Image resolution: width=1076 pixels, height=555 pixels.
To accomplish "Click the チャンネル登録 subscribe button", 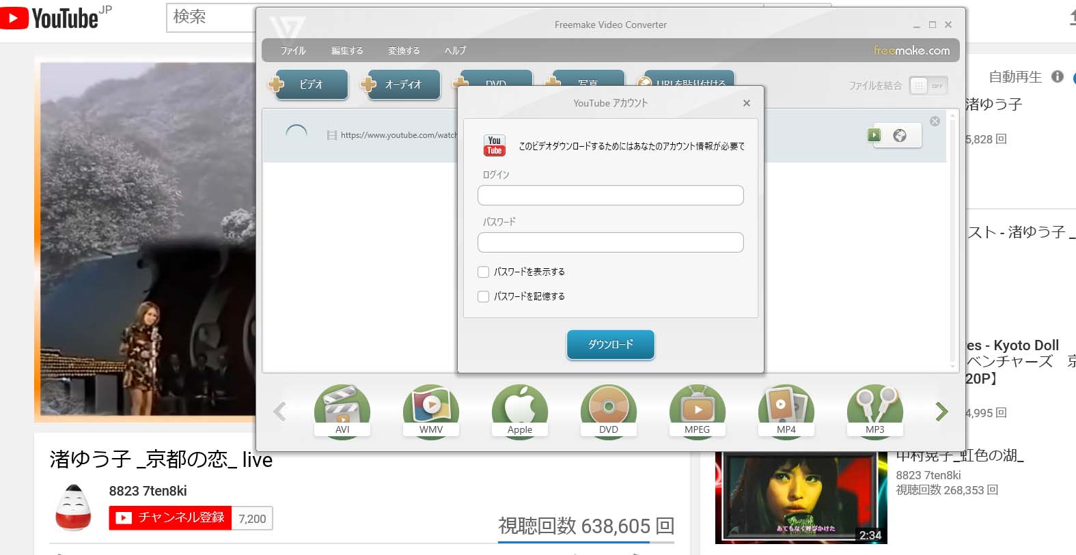I will (x=171, y=518).
